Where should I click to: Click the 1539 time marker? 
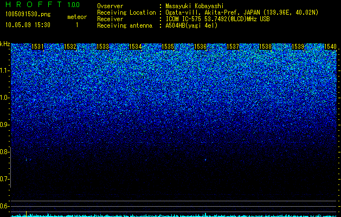pos(298,47)
